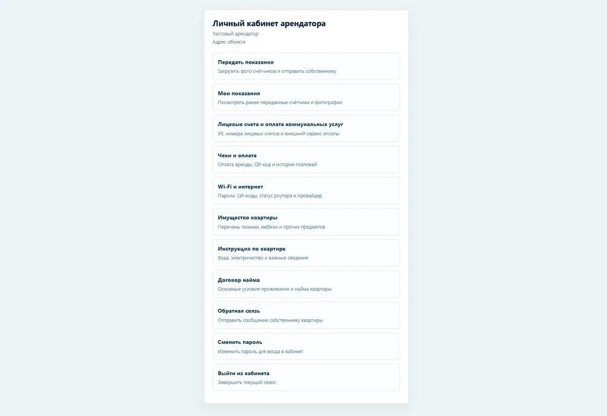Click the Адрес объекта text
The height and width of the screenshot is (416, 607).
[229, 42]
